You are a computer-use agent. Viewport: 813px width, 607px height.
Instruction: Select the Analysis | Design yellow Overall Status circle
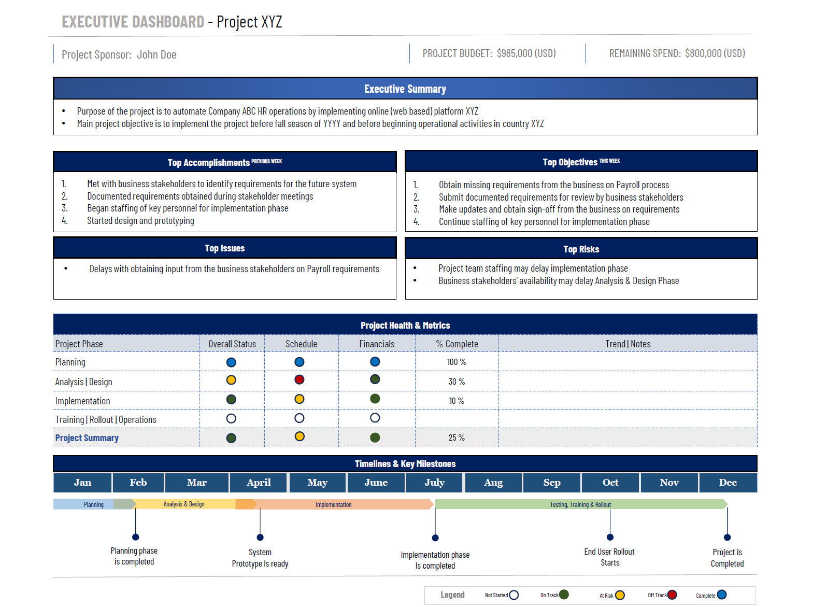(231, 380)
